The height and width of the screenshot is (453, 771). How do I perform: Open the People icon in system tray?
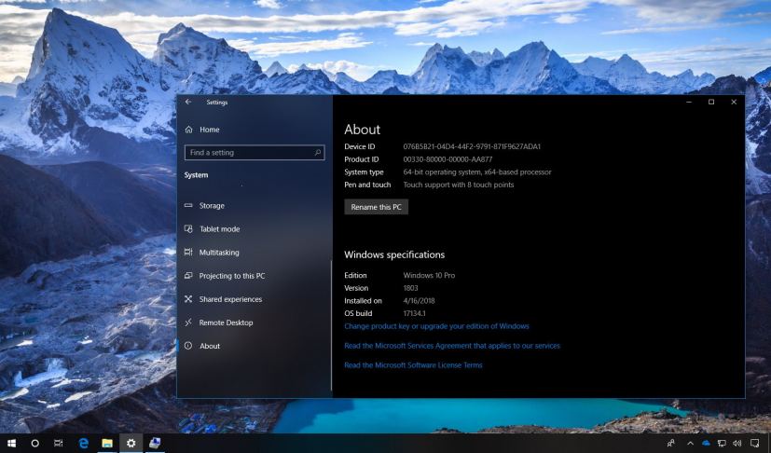671,443
